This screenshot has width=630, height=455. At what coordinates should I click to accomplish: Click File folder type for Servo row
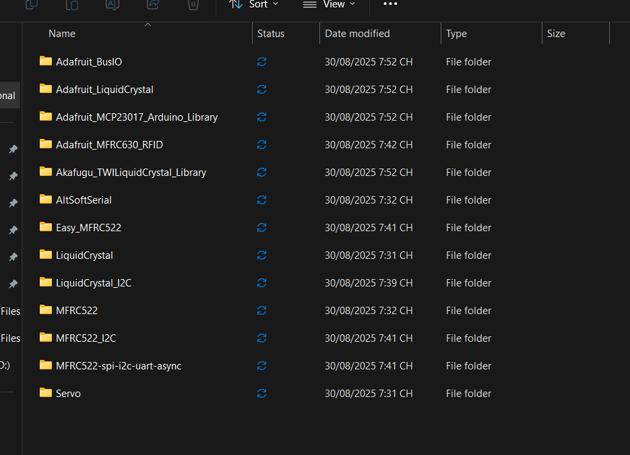pyautogui.click(x=468, y=394)
